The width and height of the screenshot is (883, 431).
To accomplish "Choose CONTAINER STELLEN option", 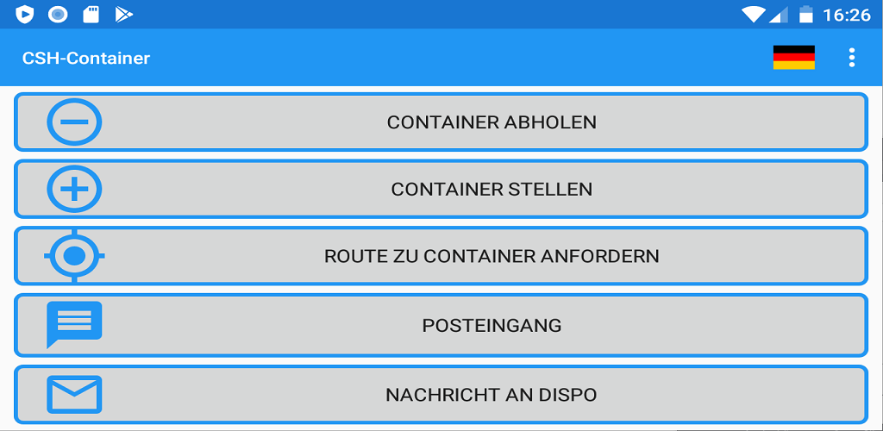I will click(441, 189).
